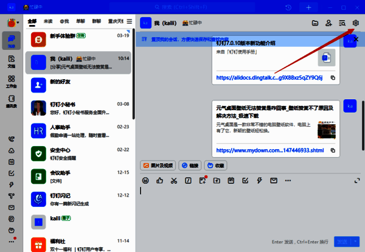The height and width of the screenshot is (252, 365).
Task: Open the chat files folder icon
Action: pos(315,23)
